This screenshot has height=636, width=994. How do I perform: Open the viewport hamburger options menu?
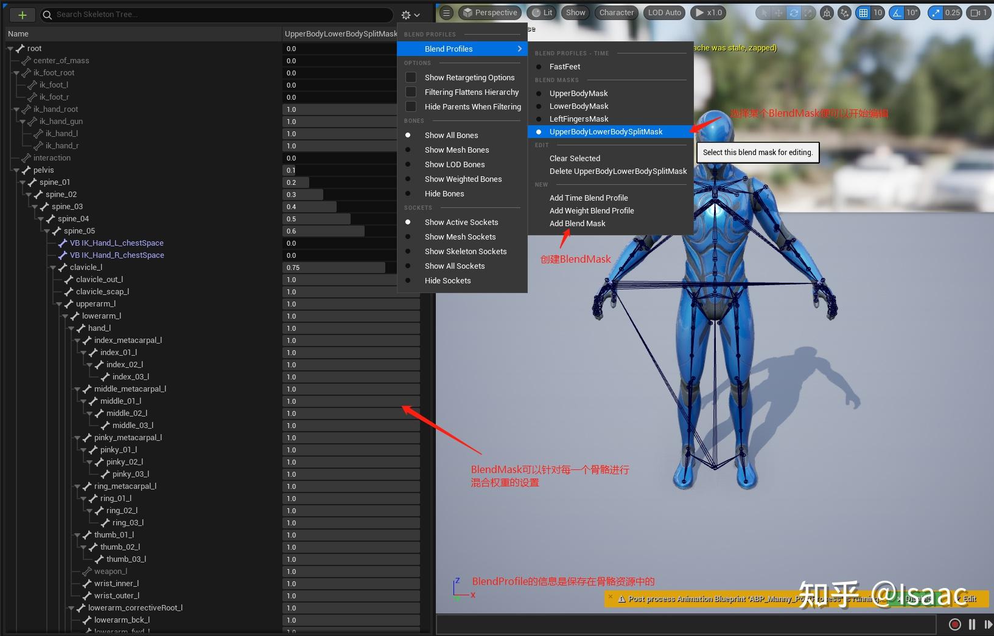(x=446, y=13)
